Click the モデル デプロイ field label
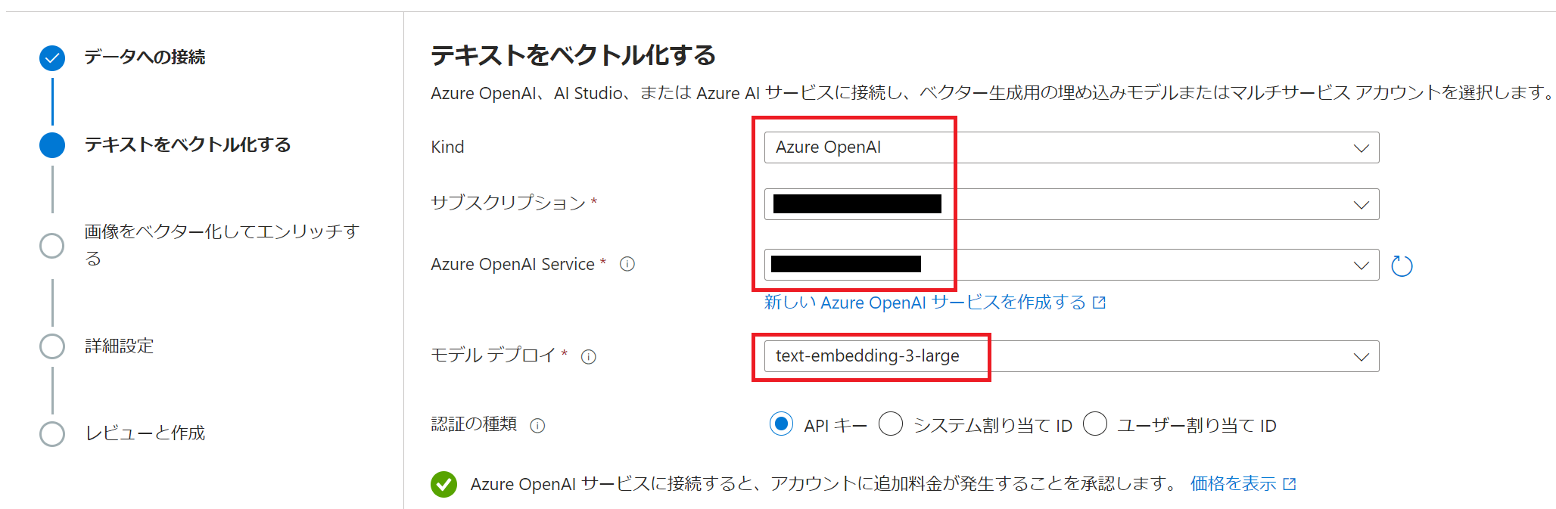1556x509 pixels. [x=493, y=355]
